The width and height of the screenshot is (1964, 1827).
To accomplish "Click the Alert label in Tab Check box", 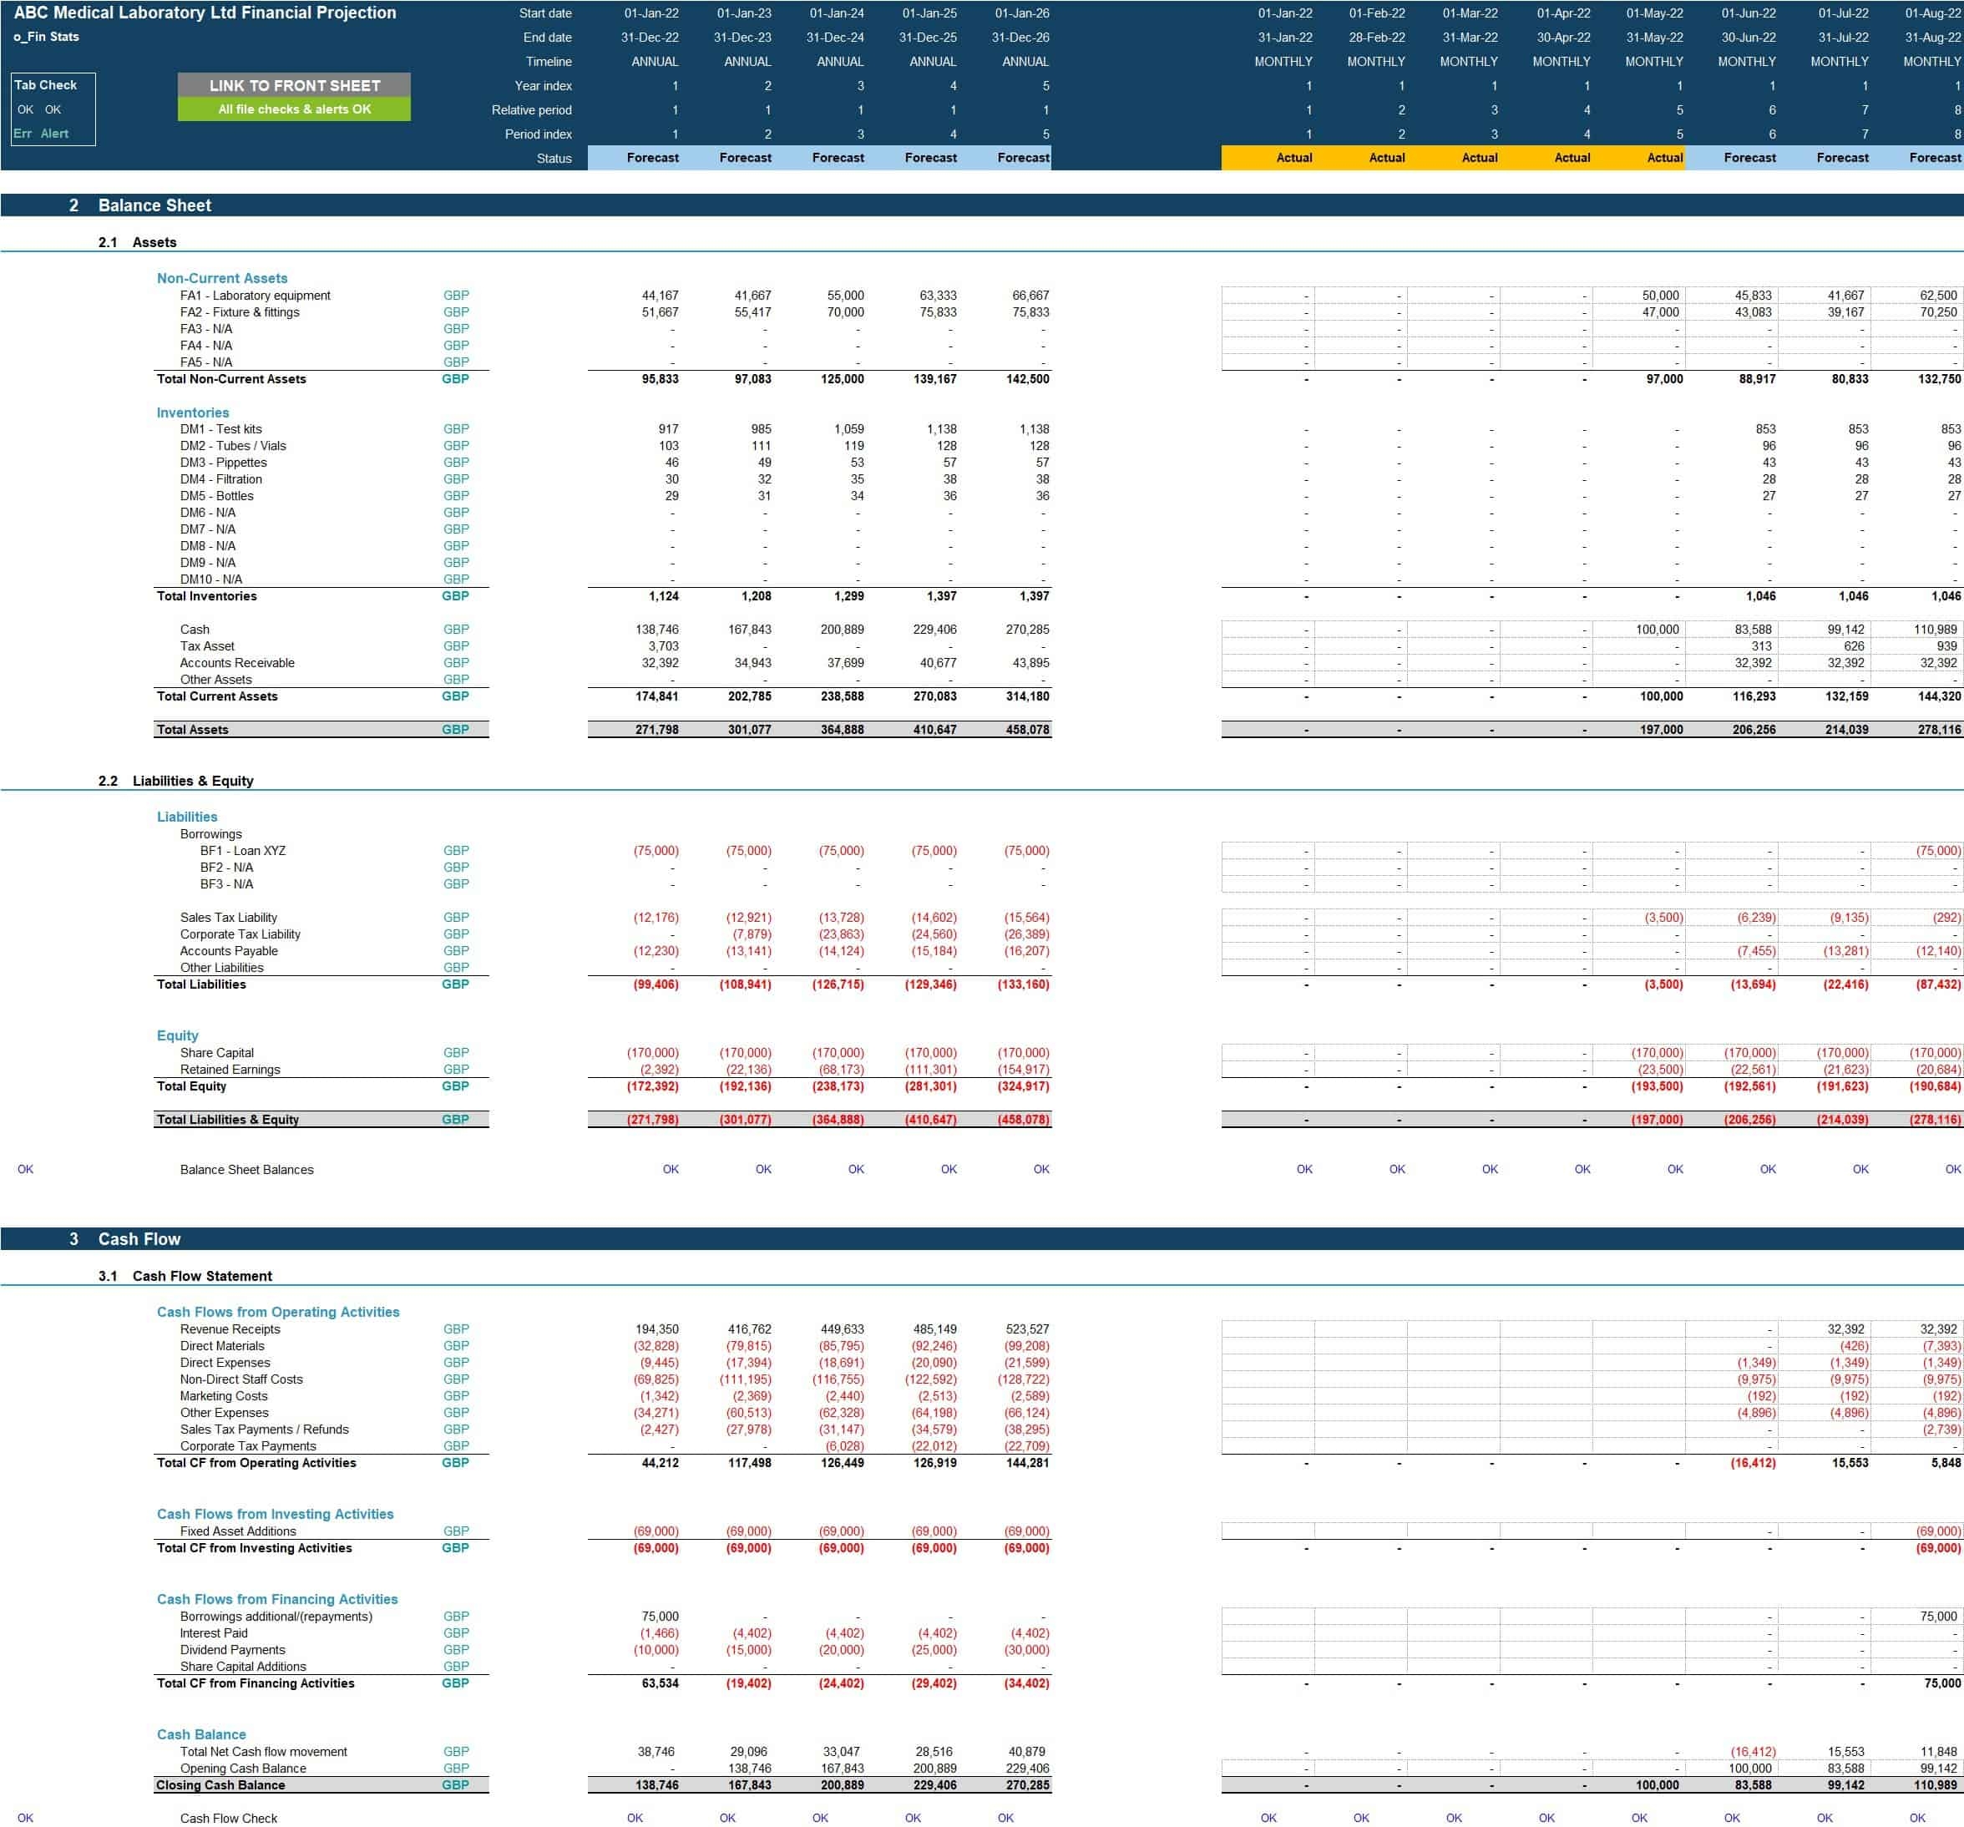I will pos(54,134).
